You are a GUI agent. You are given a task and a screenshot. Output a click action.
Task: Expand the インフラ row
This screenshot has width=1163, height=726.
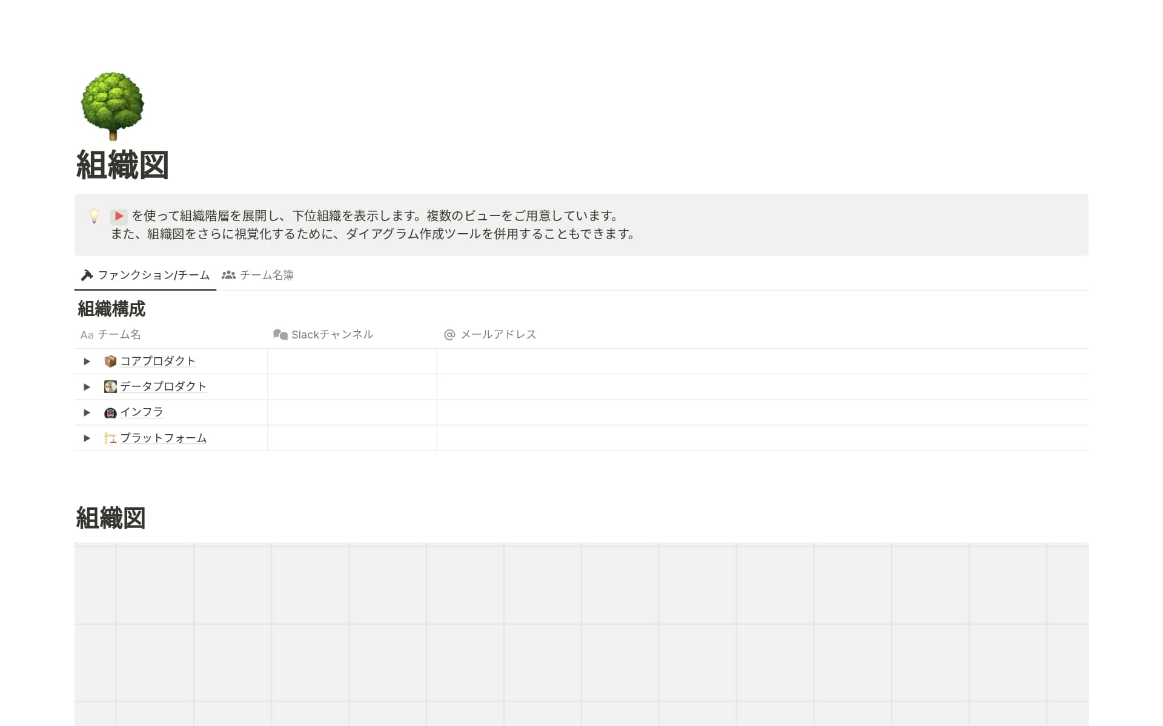[87, 412]
